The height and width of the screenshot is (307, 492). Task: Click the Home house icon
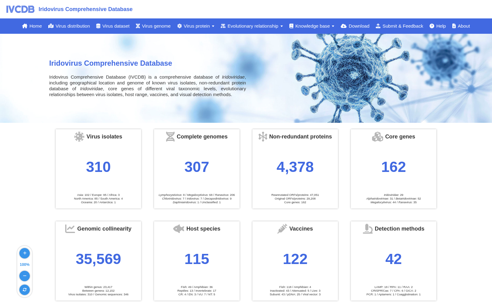(25, 26)
